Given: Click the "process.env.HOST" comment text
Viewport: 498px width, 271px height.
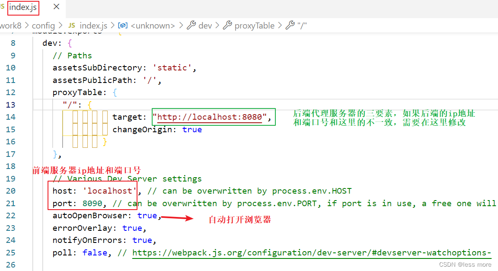Looking at the screenshot, I should coord(312,191).
